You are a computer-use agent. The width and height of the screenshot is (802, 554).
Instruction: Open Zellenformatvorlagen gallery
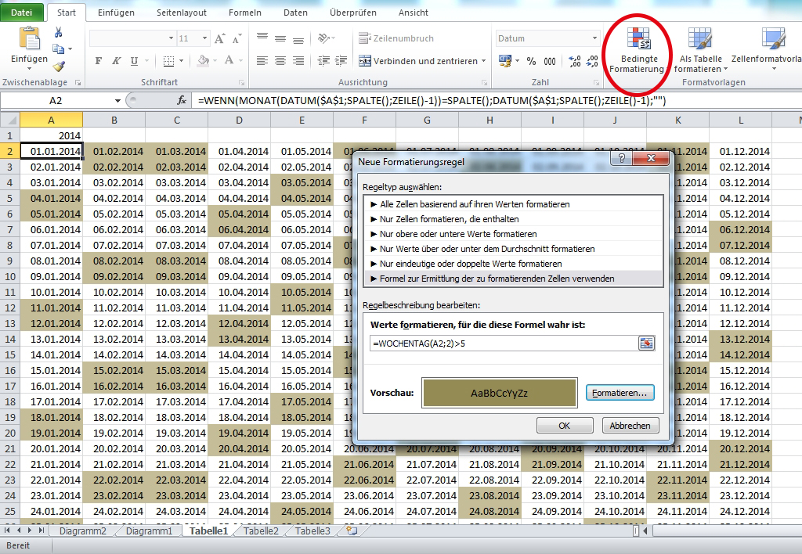point(768,50)
